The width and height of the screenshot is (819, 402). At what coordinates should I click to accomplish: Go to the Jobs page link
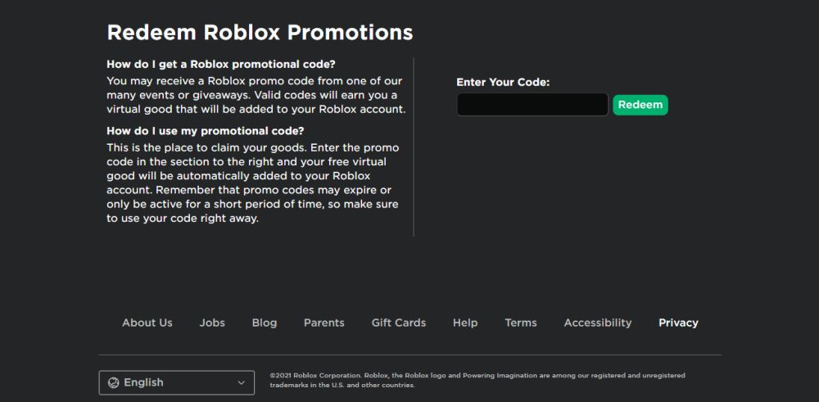coord(212,323)
